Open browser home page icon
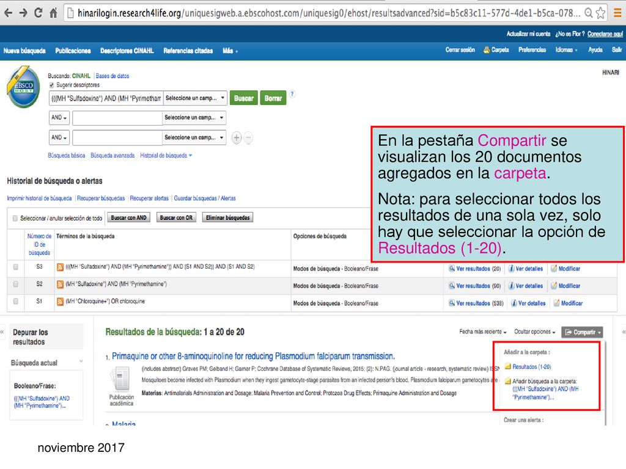This screenshot has width=626, height=469. coord(54,13)
